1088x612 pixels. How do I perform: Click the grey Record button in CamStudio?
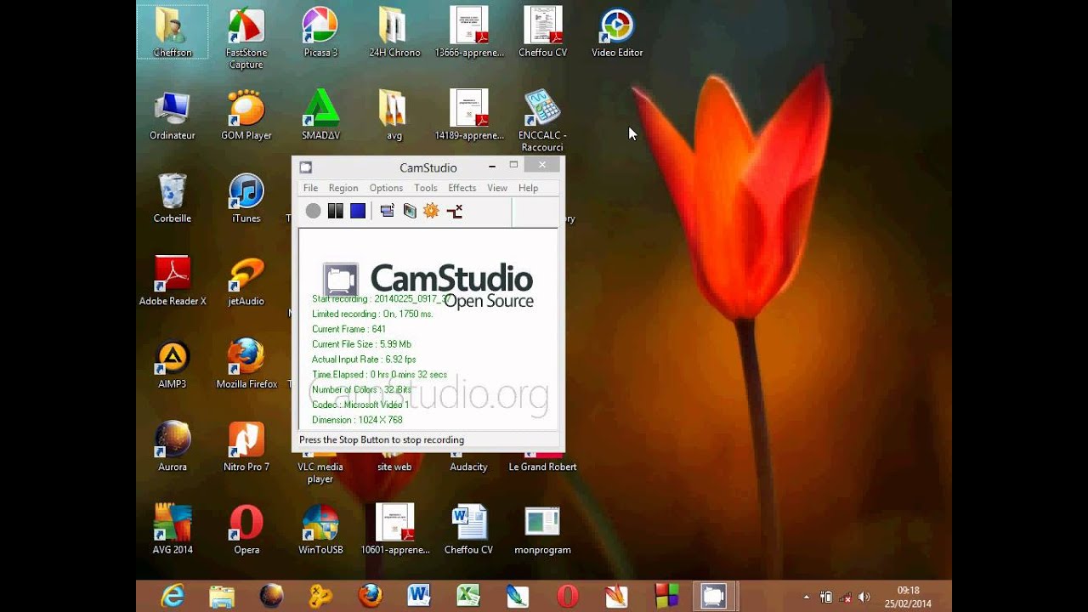click(x=314, y=211)
